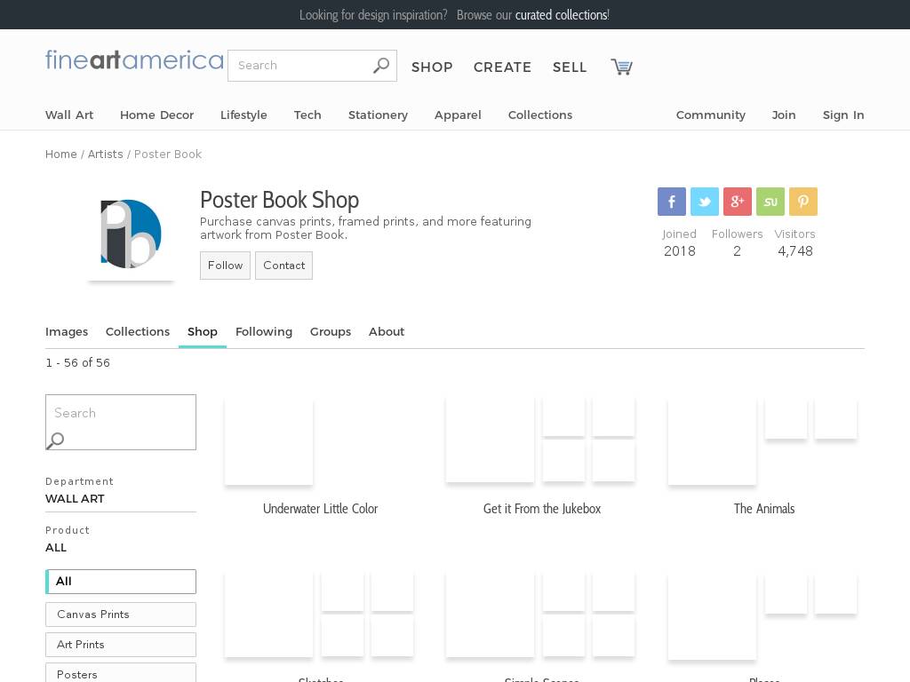Screen dimensions: 910x682
Task: Click the header search magnifier icon
Action: pyautogui.click(x=381, y=66)
